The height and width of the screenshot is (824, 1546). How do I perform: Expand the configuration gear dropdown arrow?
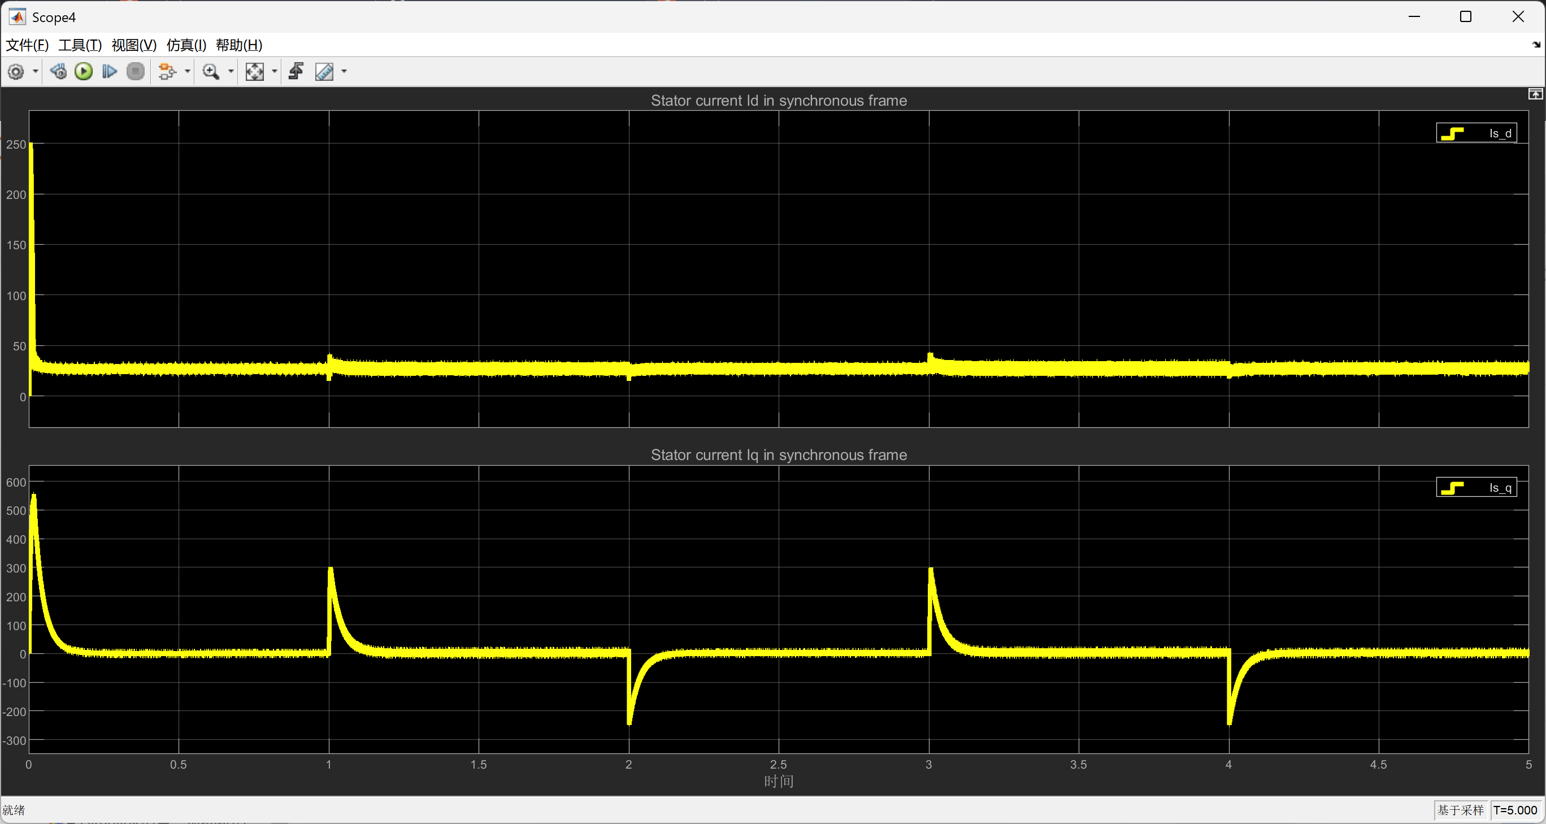tap(36, 72)
